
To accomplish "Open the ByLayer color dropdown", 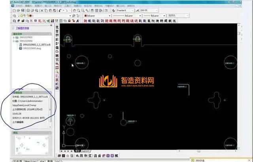I will coord(110,16).
